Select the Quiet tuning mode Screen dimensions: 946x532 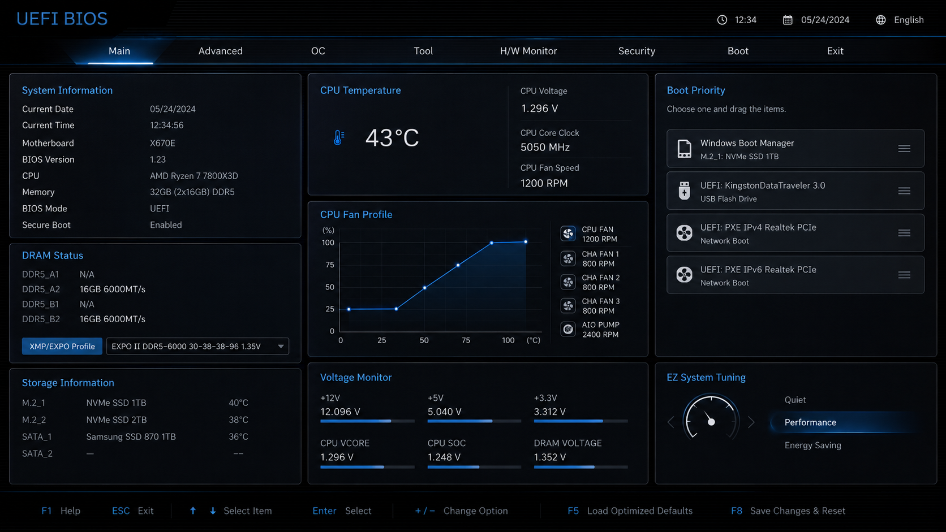pos(795,400)
